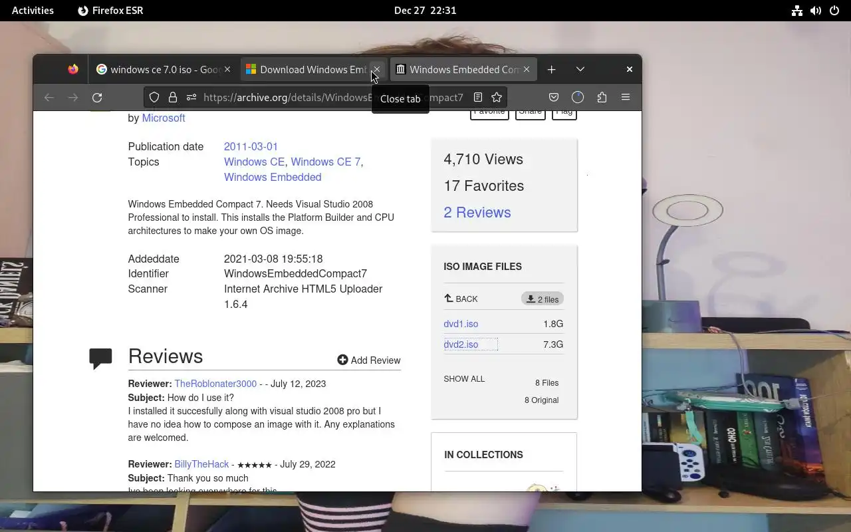Image resolution: width=851 pixels, height=532 pixels.
Task: Open reviewer BillyTheHack profile
Action: 201,464
